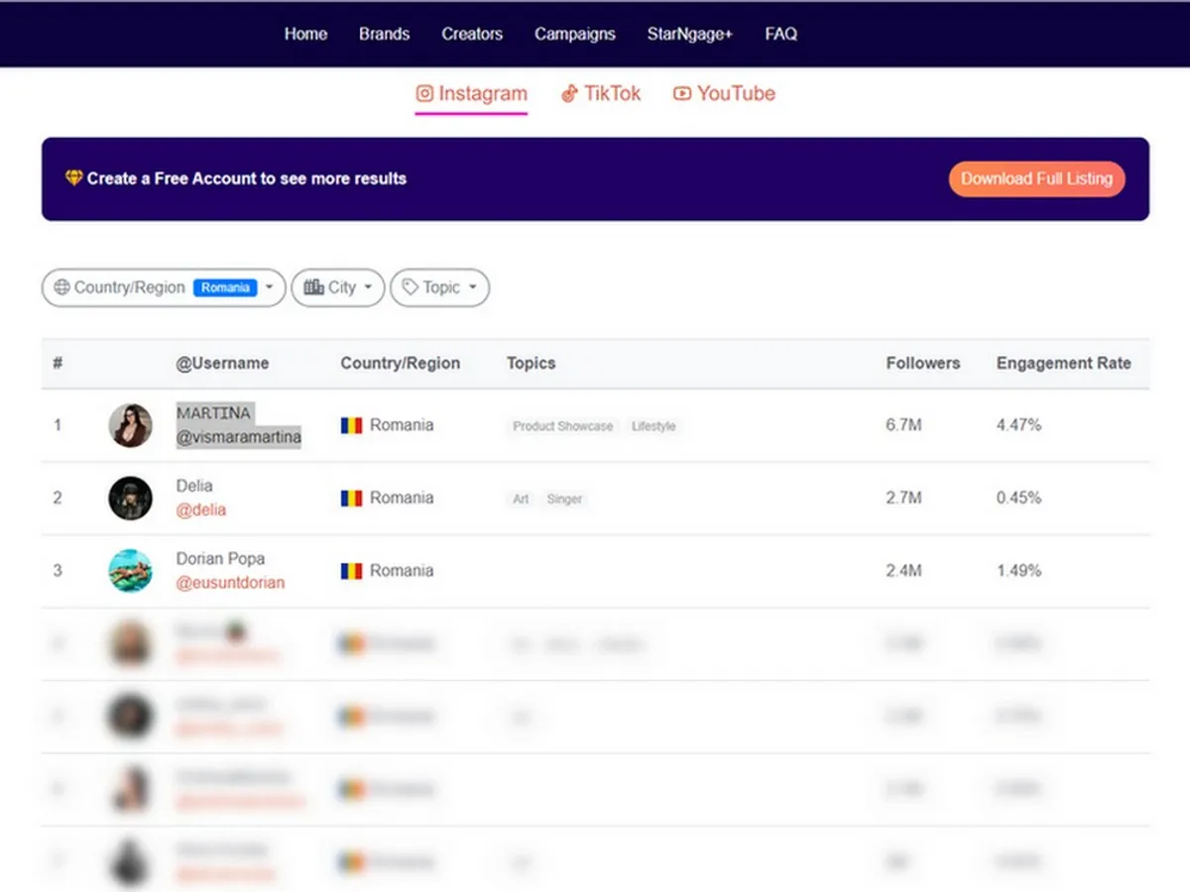Open the Instagram tab
Image resolution: width=1190 pixels, height=892 pixels.
click(472, 94)
